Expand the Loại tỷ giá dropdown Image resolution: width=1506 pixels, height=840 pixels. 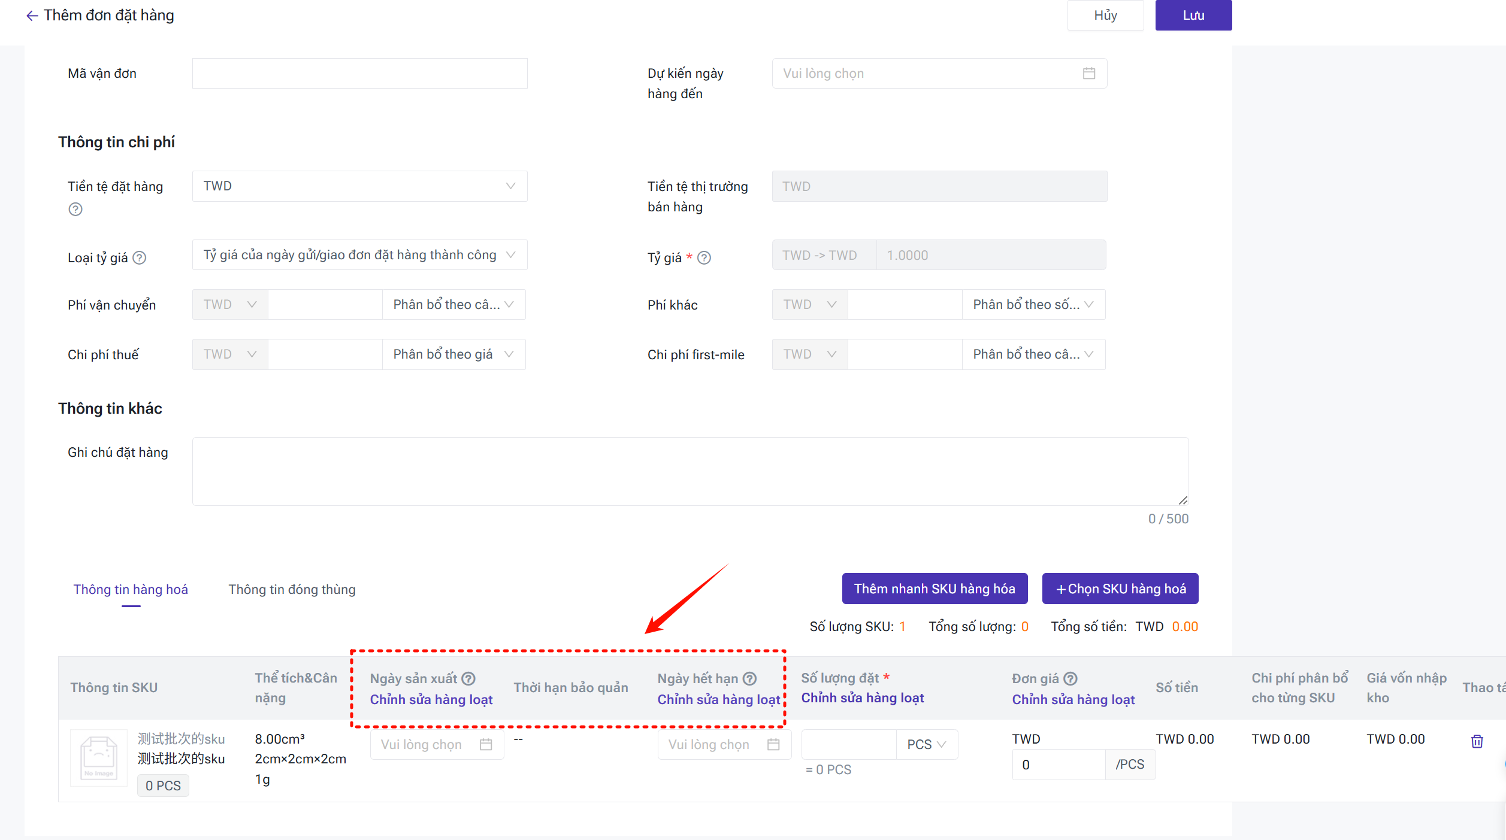(359, 255)
